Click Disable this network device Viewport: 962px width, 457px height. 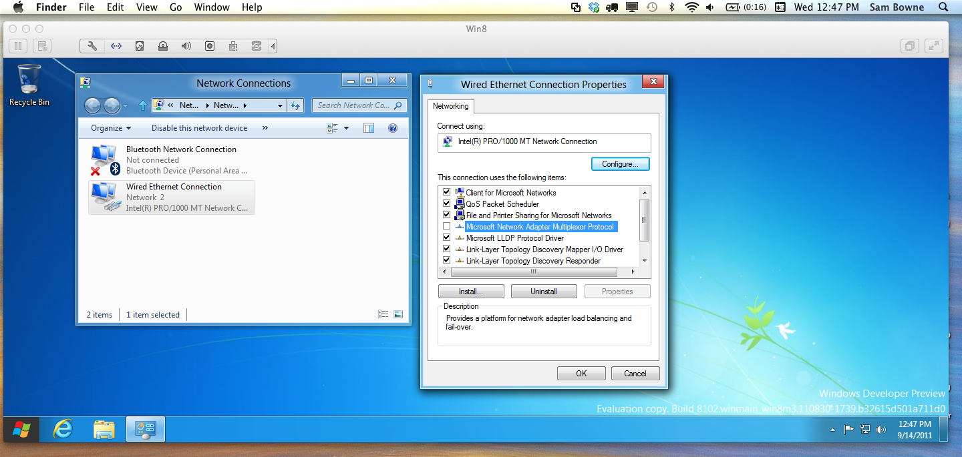[x=199, y=128]
